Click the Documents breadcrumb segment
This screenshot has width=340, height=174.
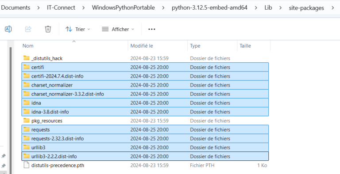(15, 8)
